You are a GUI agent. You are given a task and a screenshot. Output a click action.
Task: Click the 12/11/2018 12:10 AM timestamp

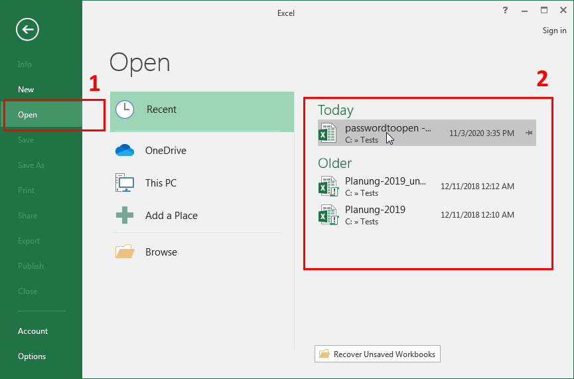pyautogui.click(x=477, y=215)
